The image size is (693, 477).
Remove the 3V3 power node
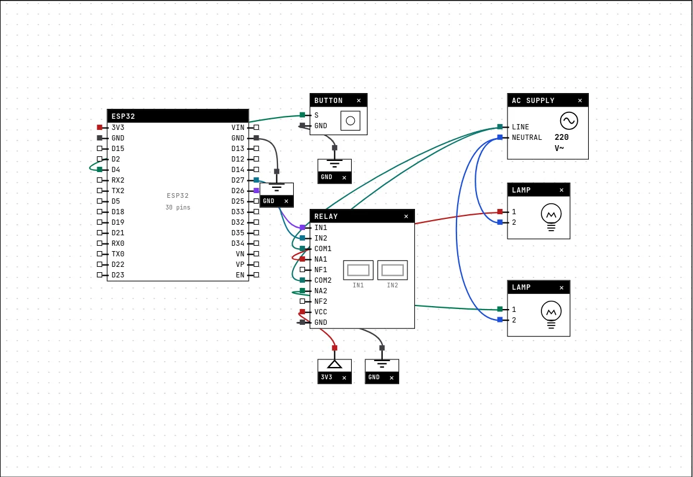click(x=344, y=378)
